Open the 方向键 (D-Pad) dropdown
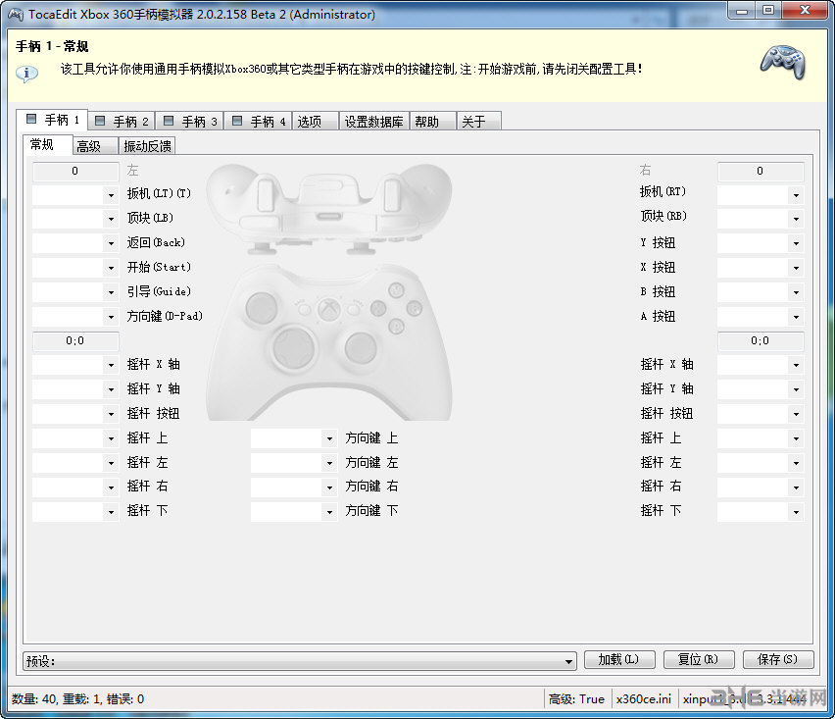 (75, 317)
